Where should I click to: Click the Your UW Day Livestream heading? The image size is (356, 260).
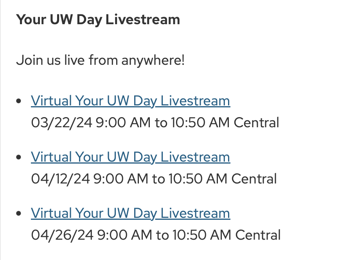(98, 20)
